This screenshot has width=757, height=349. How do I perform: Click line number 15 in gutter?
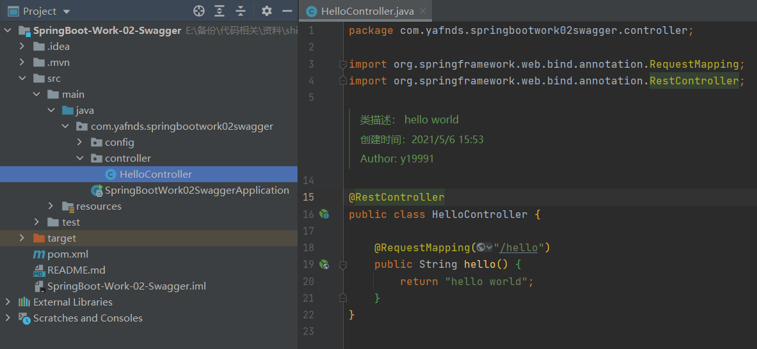(308, 197)
